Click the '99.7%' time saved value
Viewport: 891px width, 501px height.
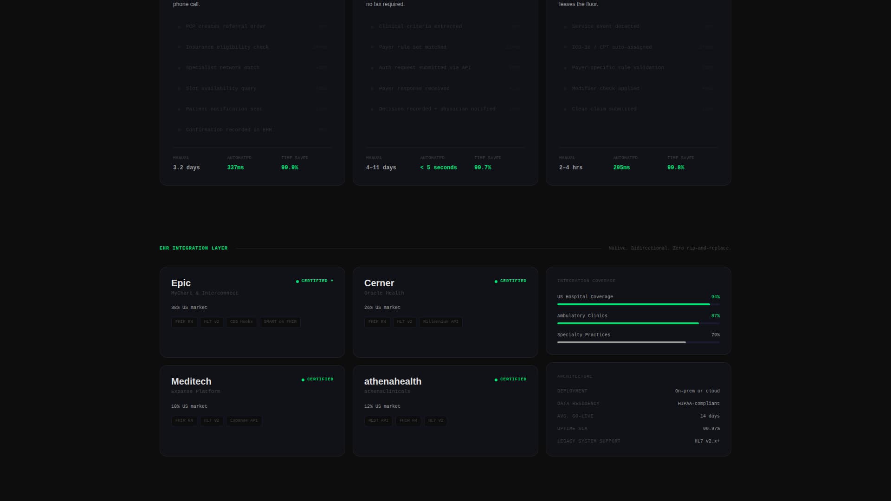coord(483,168)
